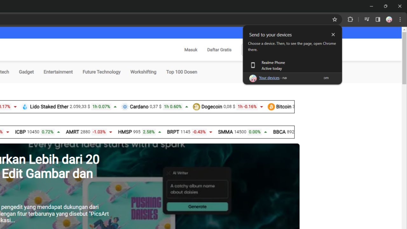Open Chrome's three-dot menu
Image resolution: width=407 pixels, height=229 pixels.
click(x=400, y=19)
